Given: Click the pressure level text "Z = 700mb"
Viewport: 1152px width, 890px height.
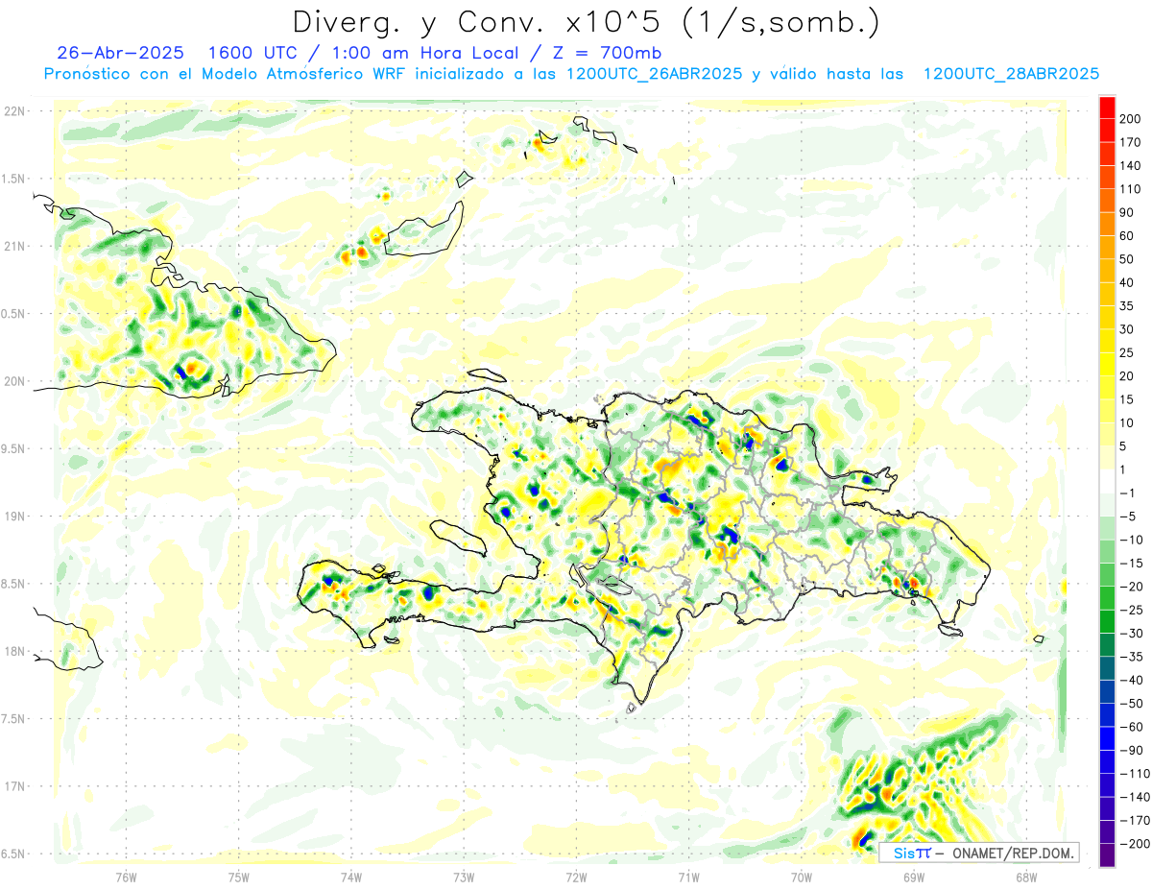Looking at the screenshot, I should click(607, 53).
